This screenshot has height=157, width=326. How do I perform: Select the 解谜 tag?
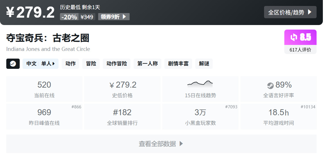pyautogui.click(x=204, y=64)
